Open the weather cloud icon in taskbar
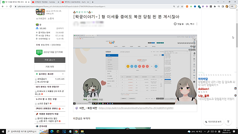238x134 pixels. (189, 132)
